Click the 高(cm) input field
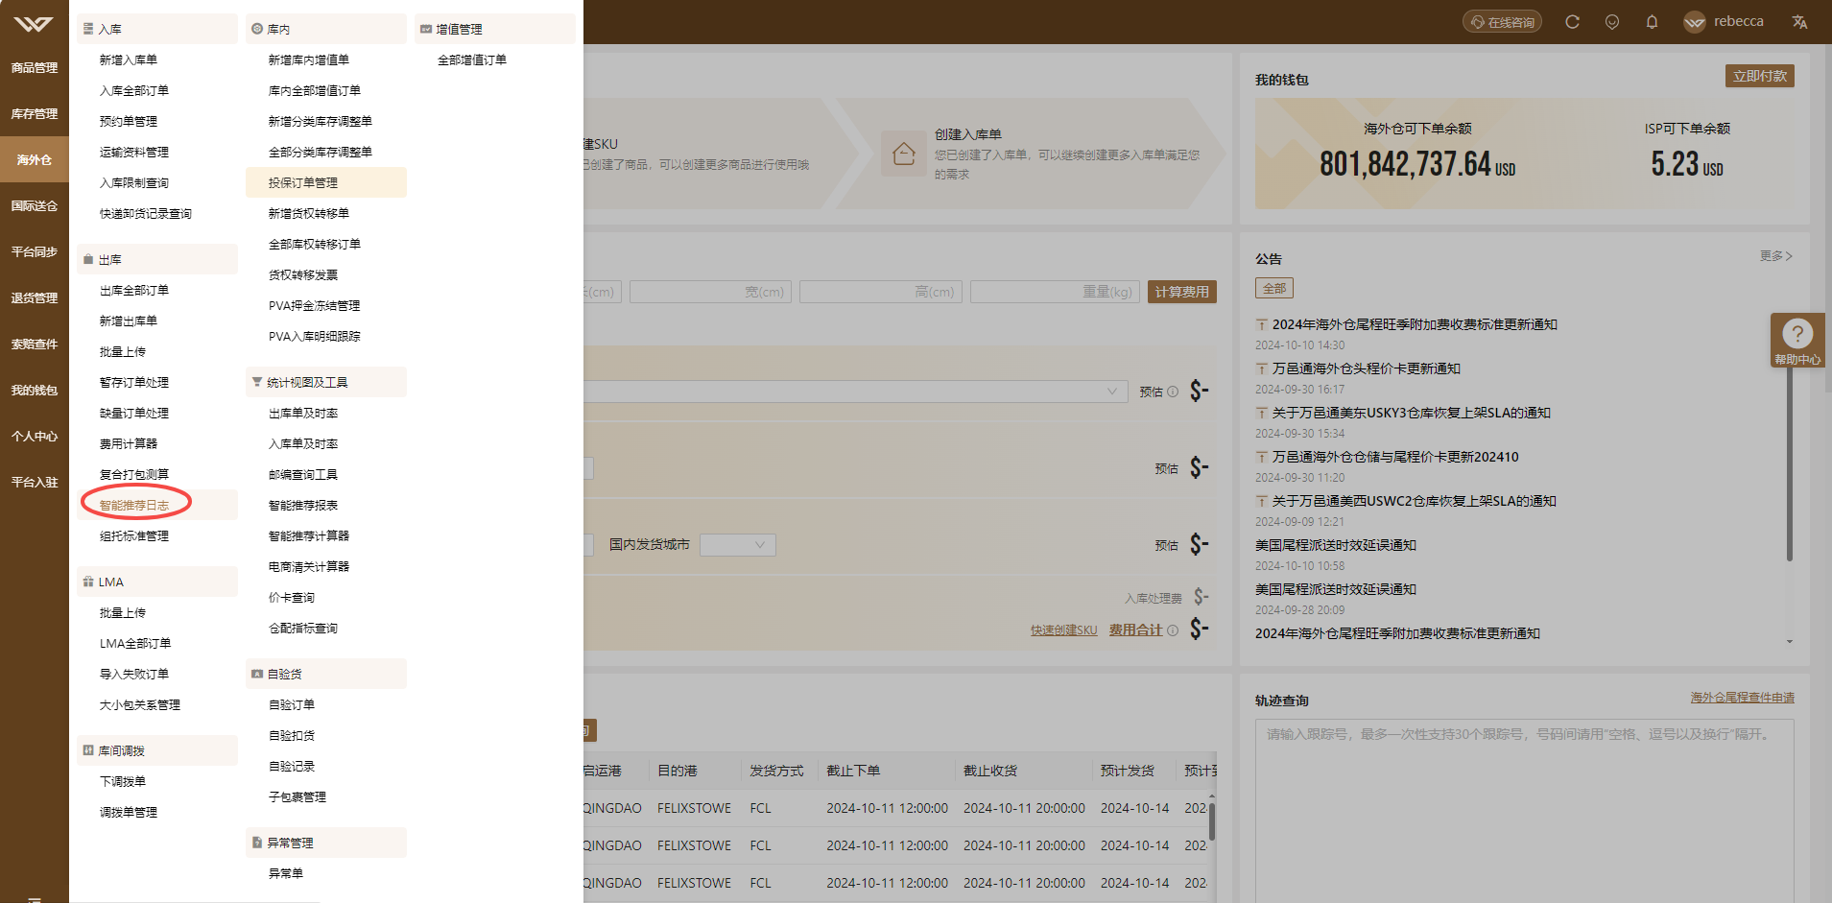1832x903 pixels. pos(880,292)
